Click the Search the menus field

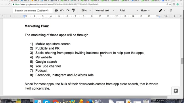[x=33, y=11]
